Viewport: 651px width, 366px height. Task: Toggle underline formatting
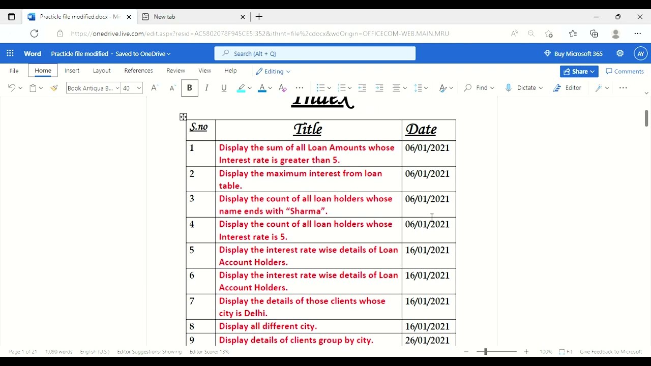224,88
